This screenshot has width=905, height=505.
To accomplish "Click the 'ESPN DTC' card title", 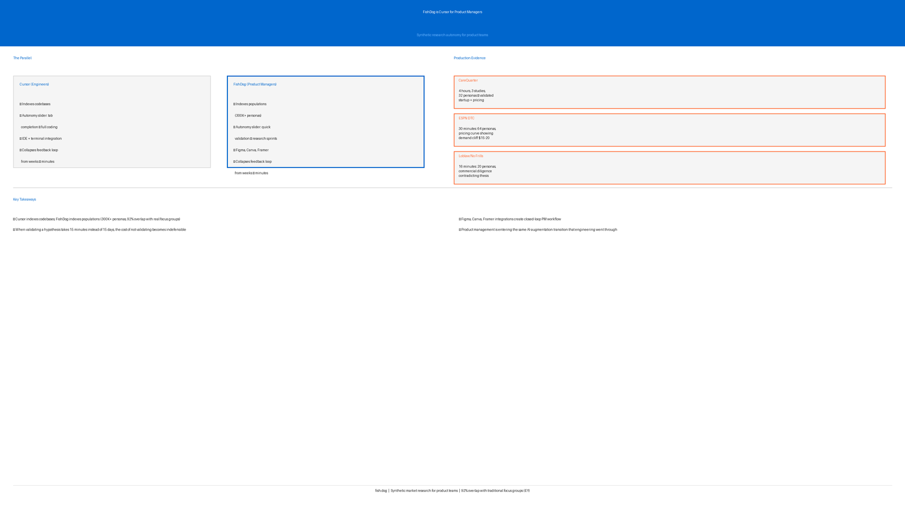I will 467,118.
